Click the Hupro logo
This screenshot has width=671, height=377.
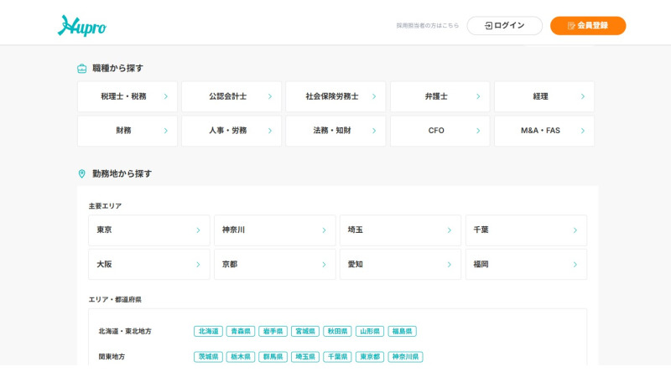[x=81, y=26]
